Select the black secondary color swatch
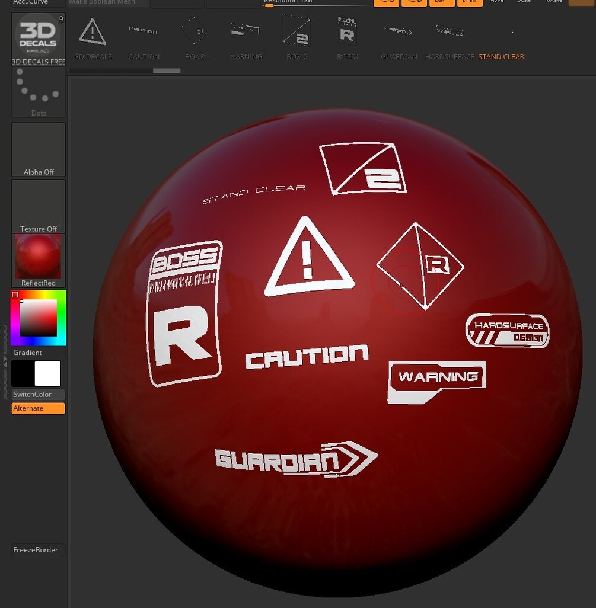Screen dimensions: 596x608 23,373
